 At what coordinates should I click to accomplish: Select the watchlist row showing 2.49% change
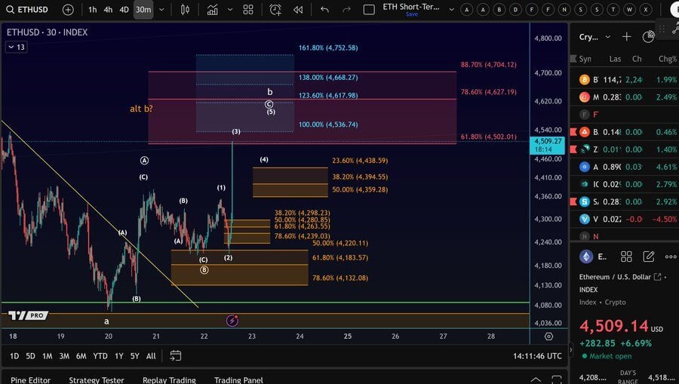click(x=624, y=97)
